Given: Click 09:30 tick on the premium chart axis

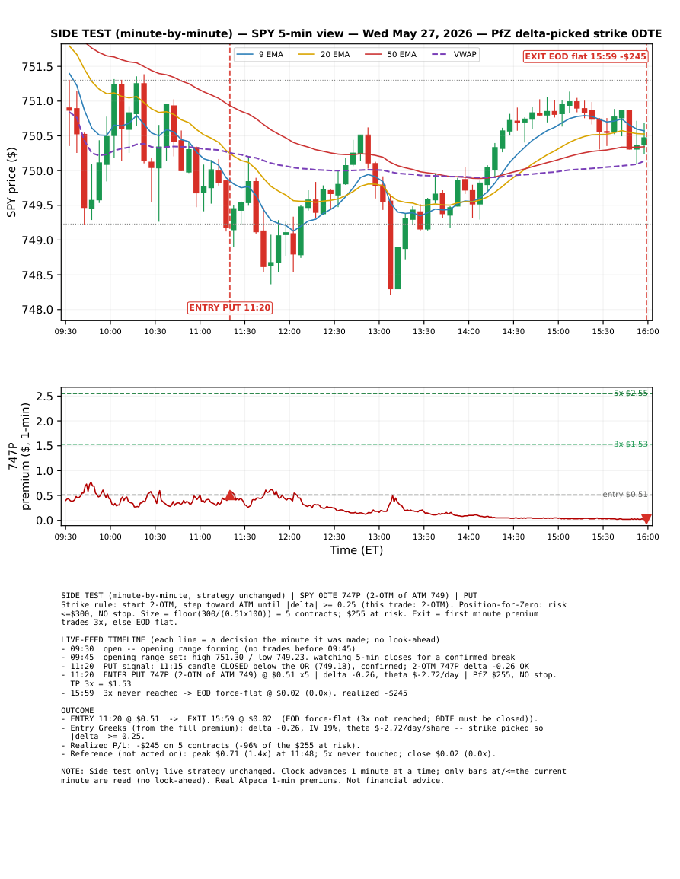Looking at the screenshot, I should pos(65,537).
